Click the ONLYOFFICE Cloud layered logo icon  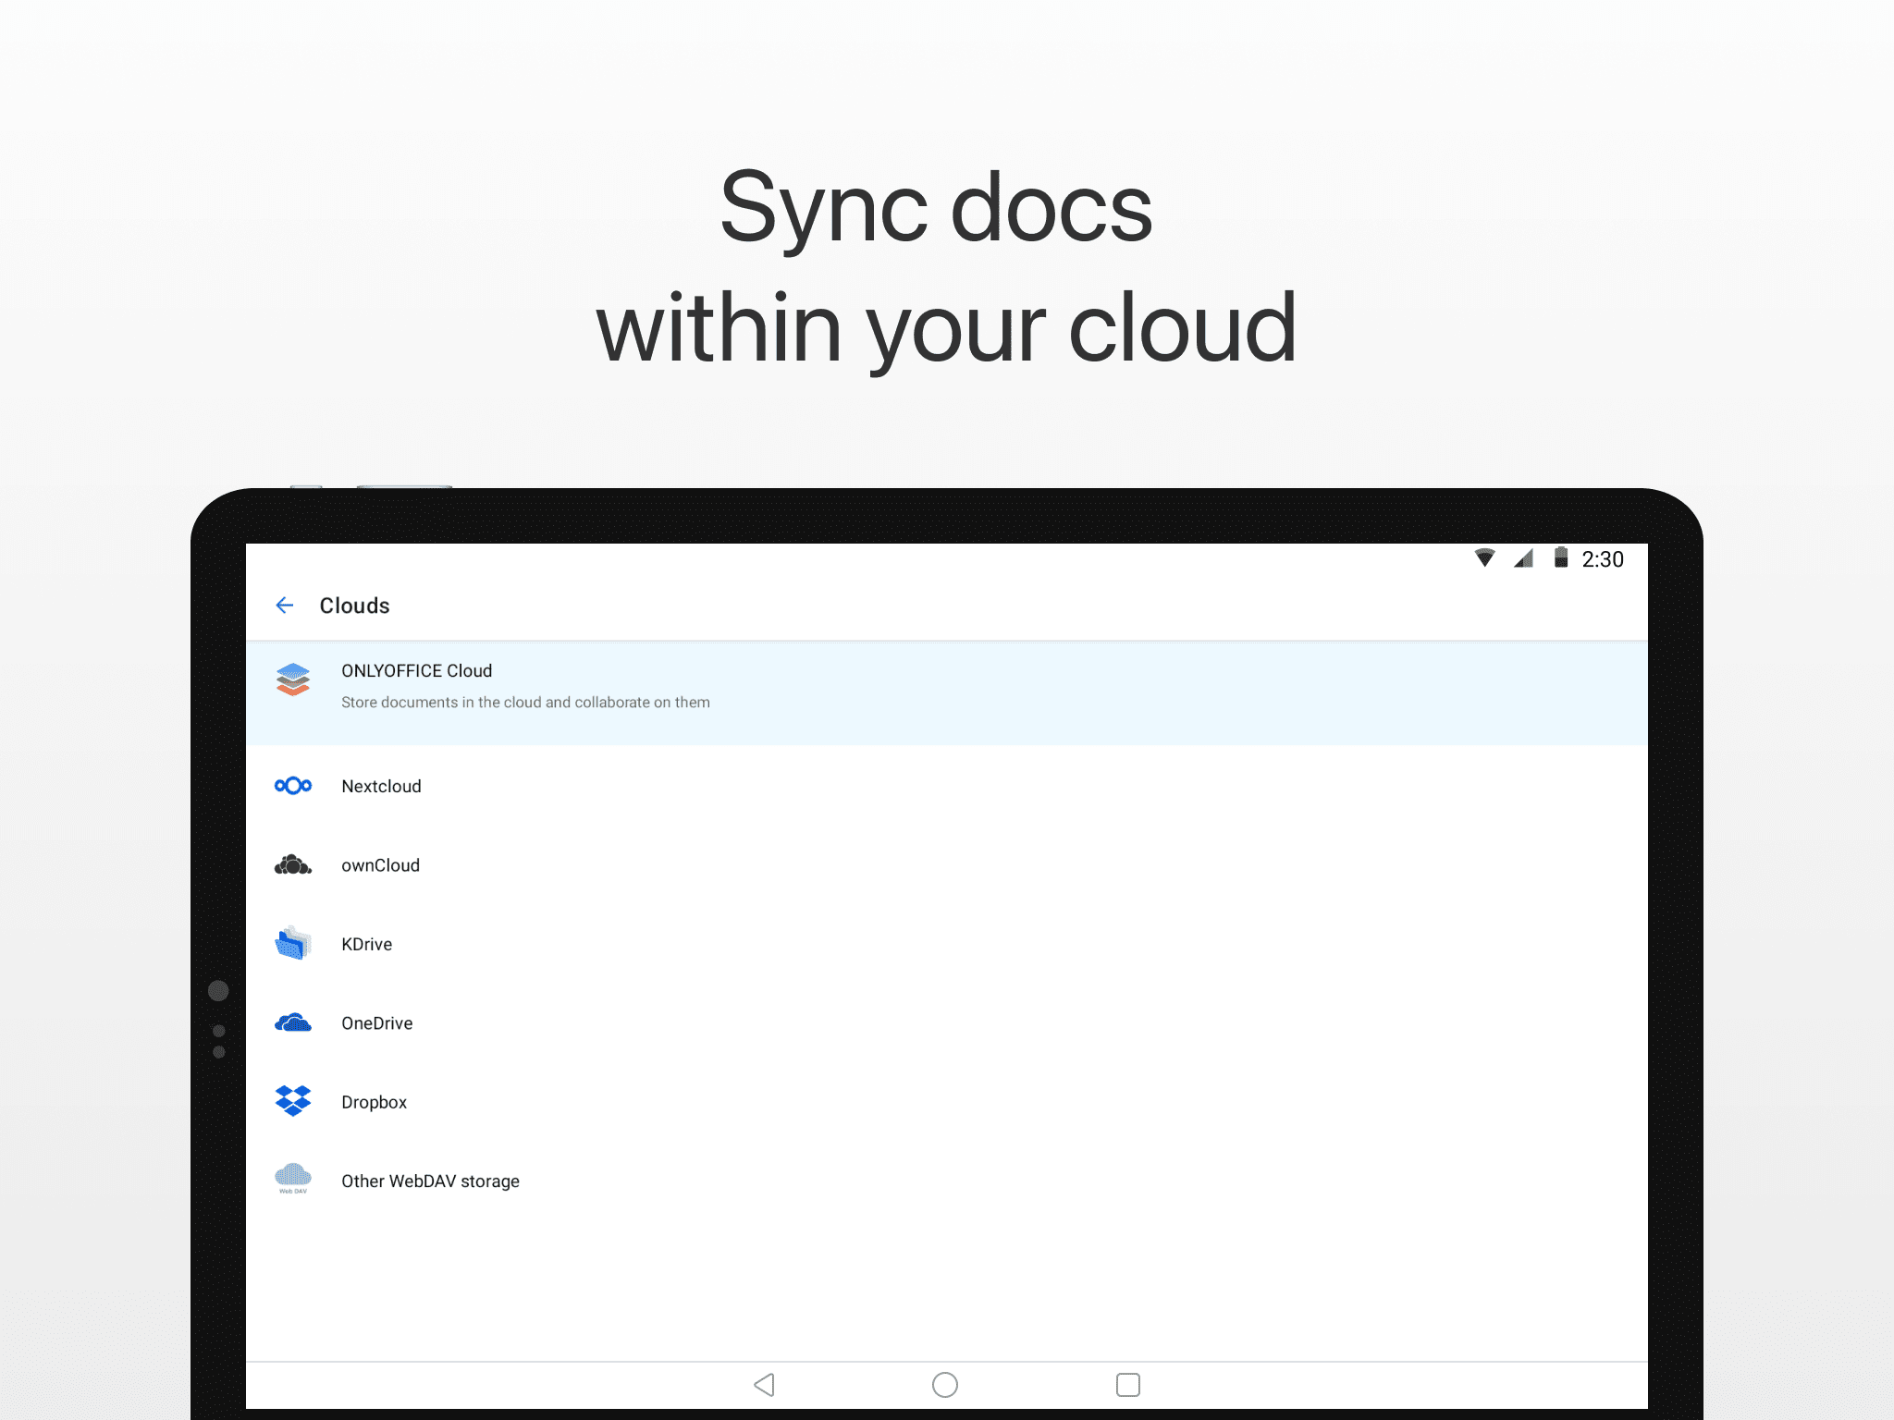pos(293,679)
